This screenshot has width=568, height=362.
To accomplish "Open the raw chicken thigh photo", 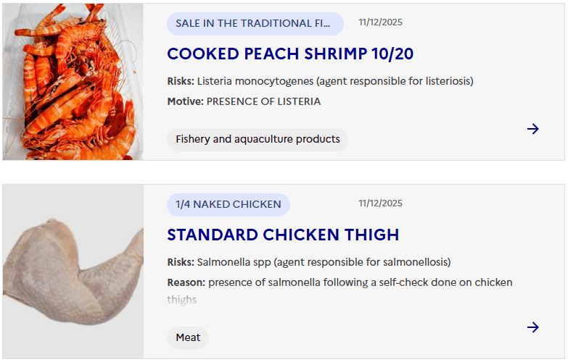I will [x=73, y=271].
